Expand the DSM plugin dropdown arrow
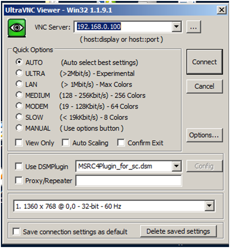This screenshot has width=230, height=248. (176, 166)
